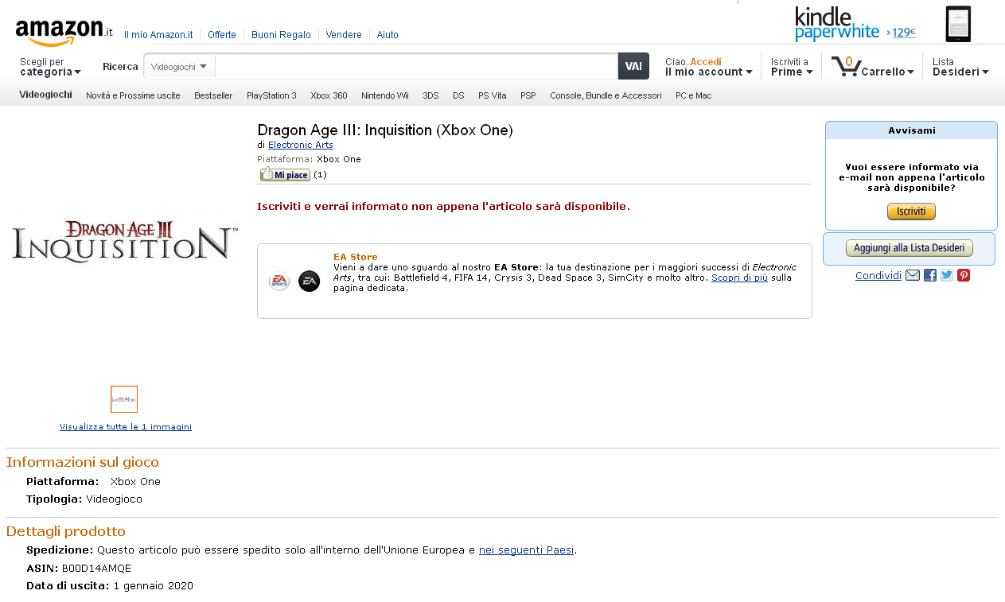This screenshot has height=602, width=1005.
Task: Go to the Bestseller section
Action: [213, 95]
